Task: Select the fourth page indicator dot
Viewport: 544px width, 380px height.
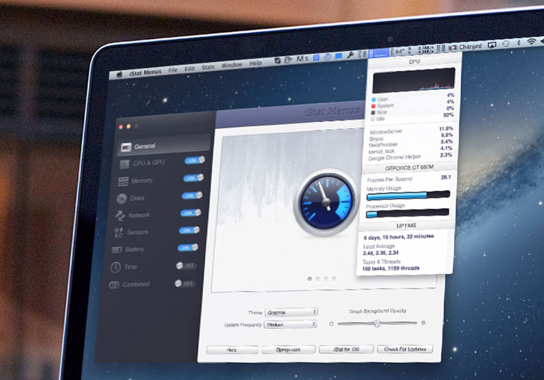Action: [x=334, y=278]
